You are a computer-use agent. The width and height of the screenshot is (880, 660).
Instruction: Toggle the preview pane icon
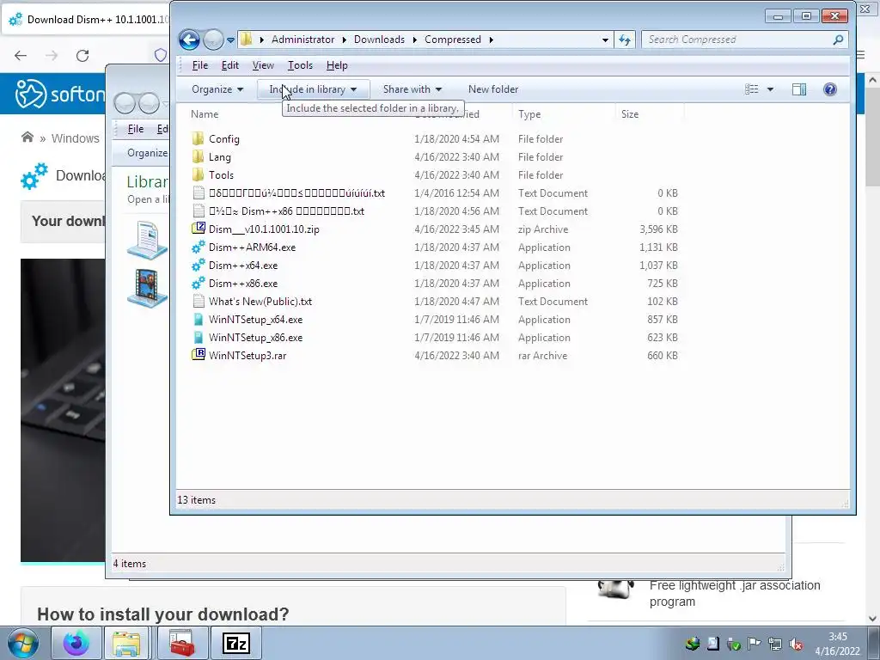pos(799,89)
